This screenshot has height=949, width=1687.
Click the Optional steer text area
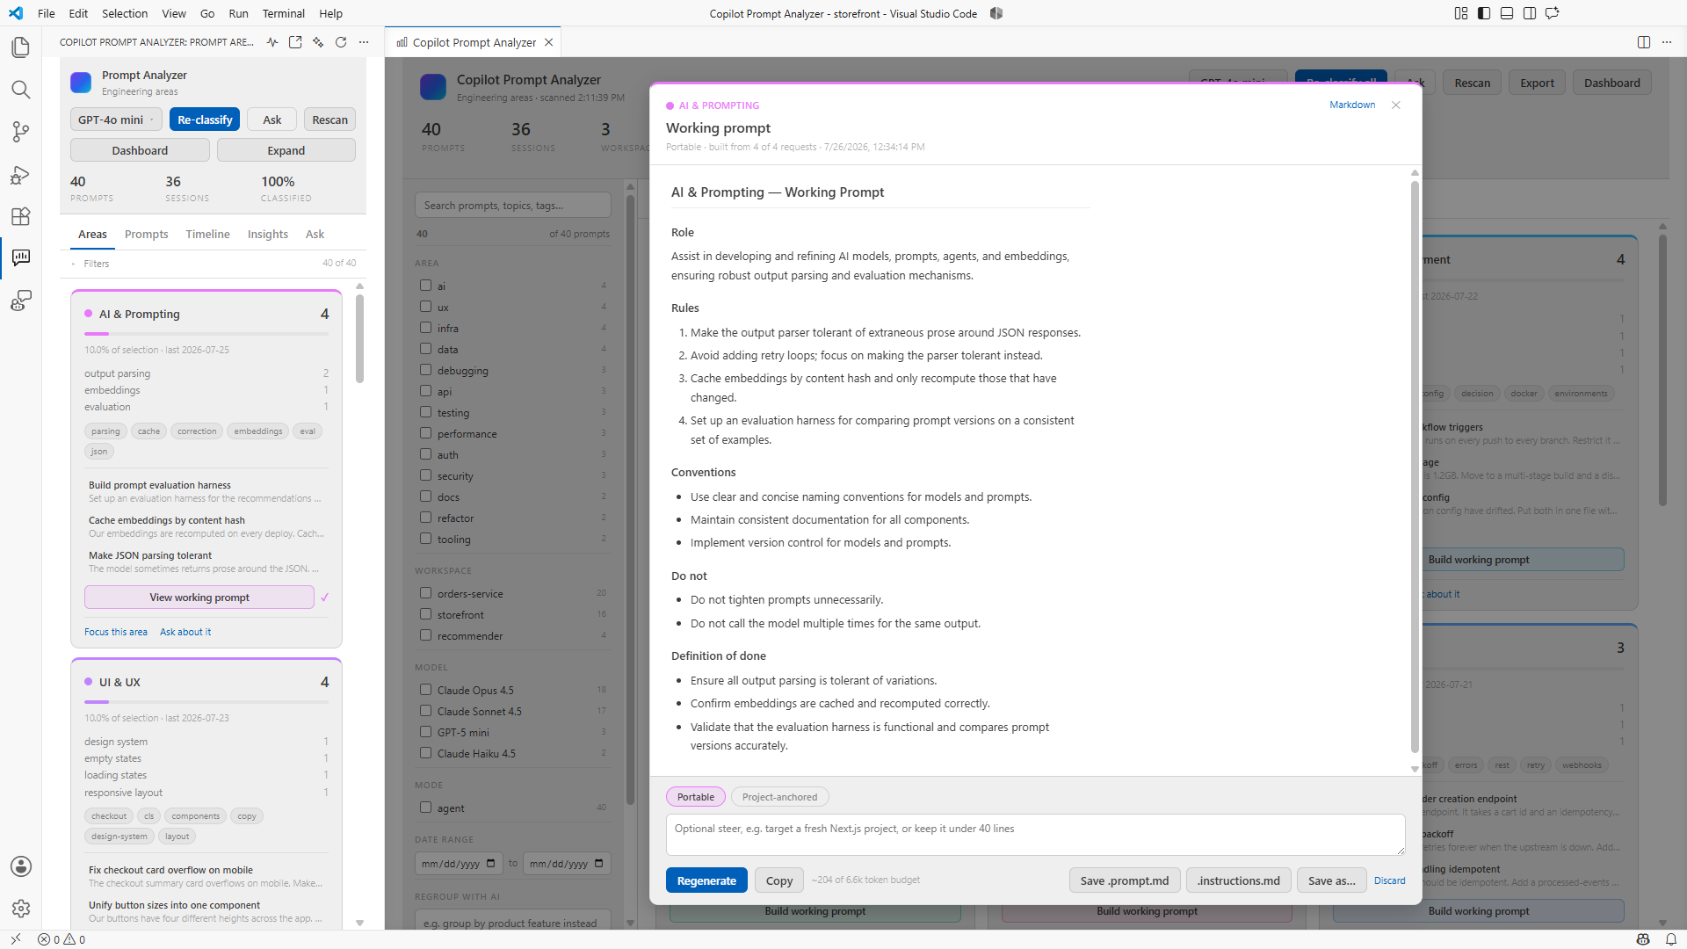1035,834
